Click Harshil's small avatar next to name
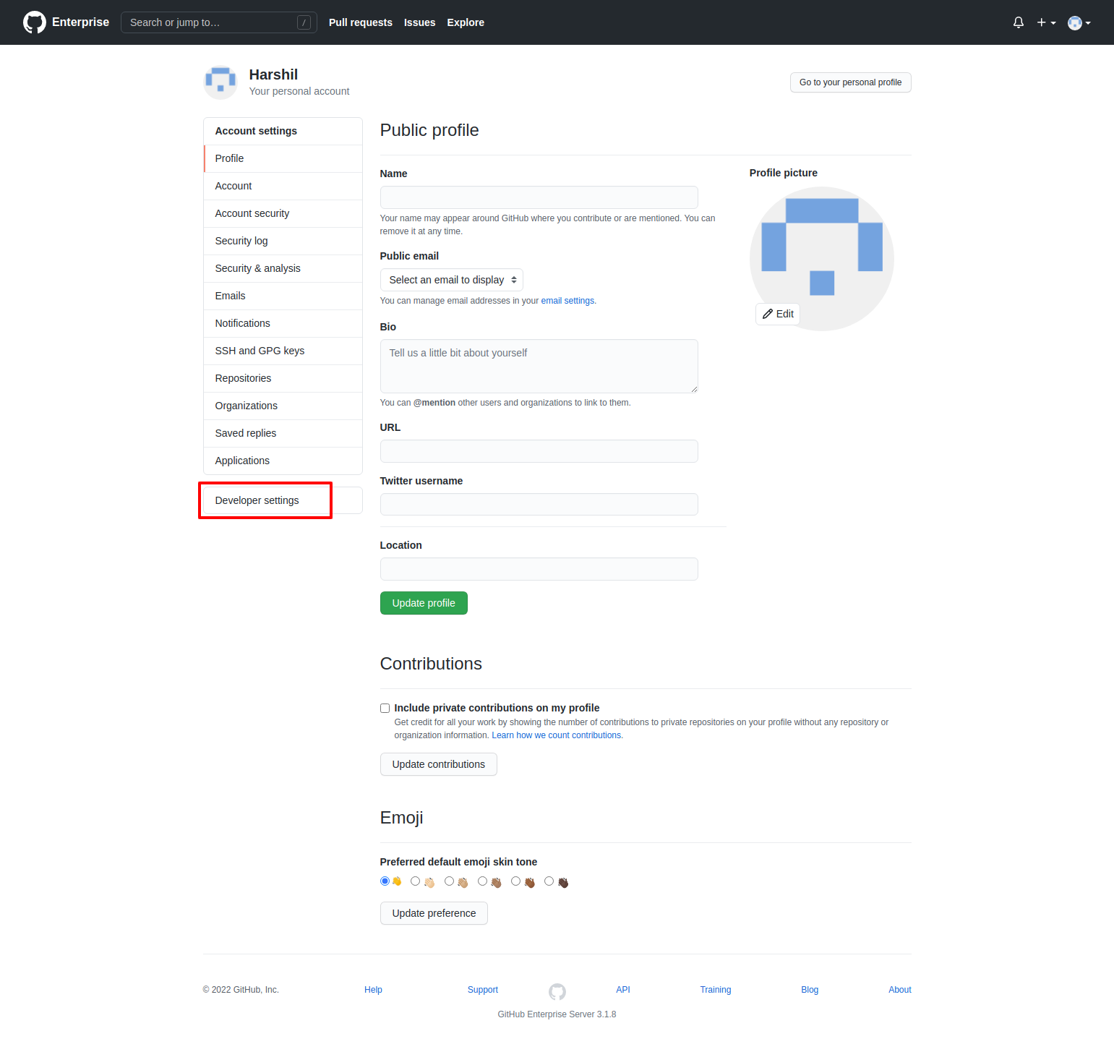The width and height of the screenshot is (1114, 1052). (220, 82)
